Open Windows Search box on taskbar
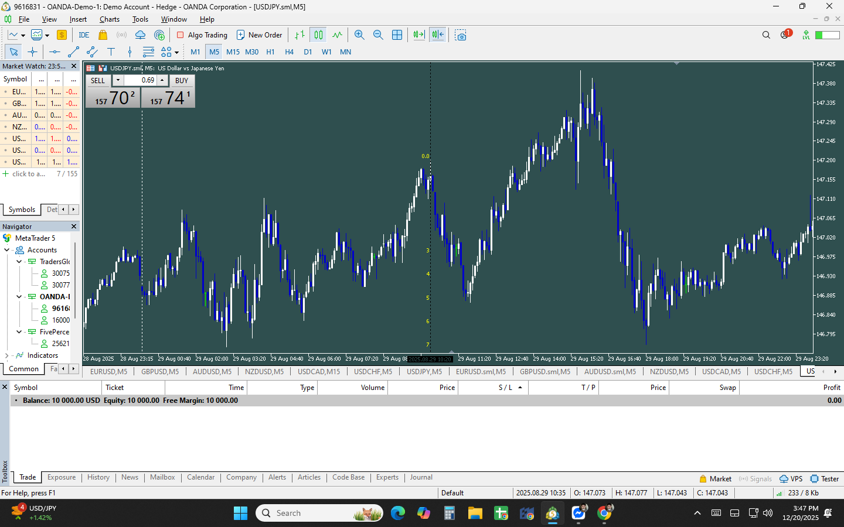The height and width of the screenshot is (527, 844). pos(319,513)
